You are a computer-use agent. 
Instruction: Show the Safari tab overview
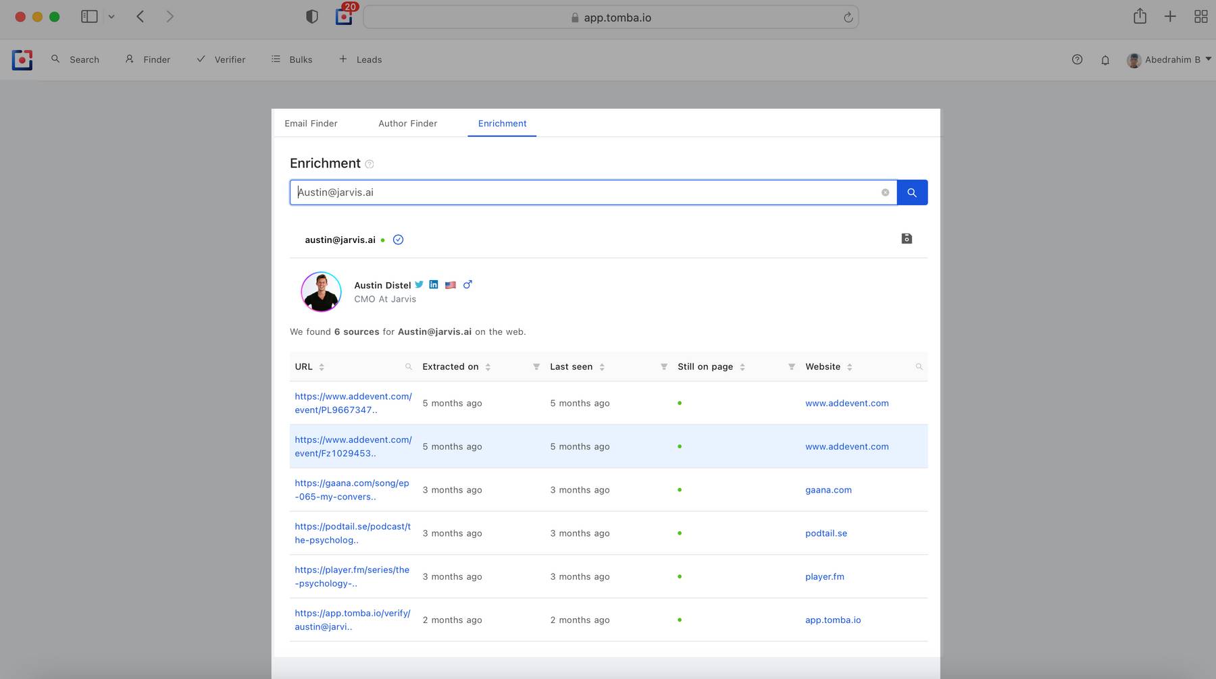(x=1200, y=17)
